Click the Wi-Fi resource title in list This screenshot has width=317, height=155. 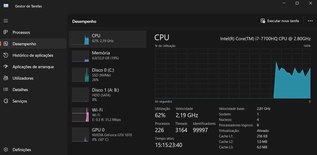click(x=97, y=110)
